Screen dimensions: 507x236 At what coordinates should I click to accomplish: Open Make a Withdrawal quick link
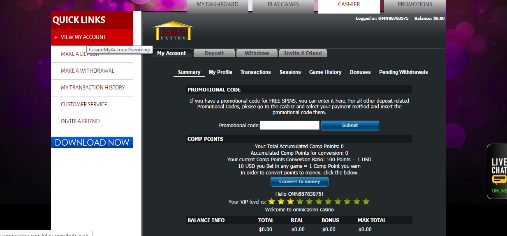tap(92, 71)
